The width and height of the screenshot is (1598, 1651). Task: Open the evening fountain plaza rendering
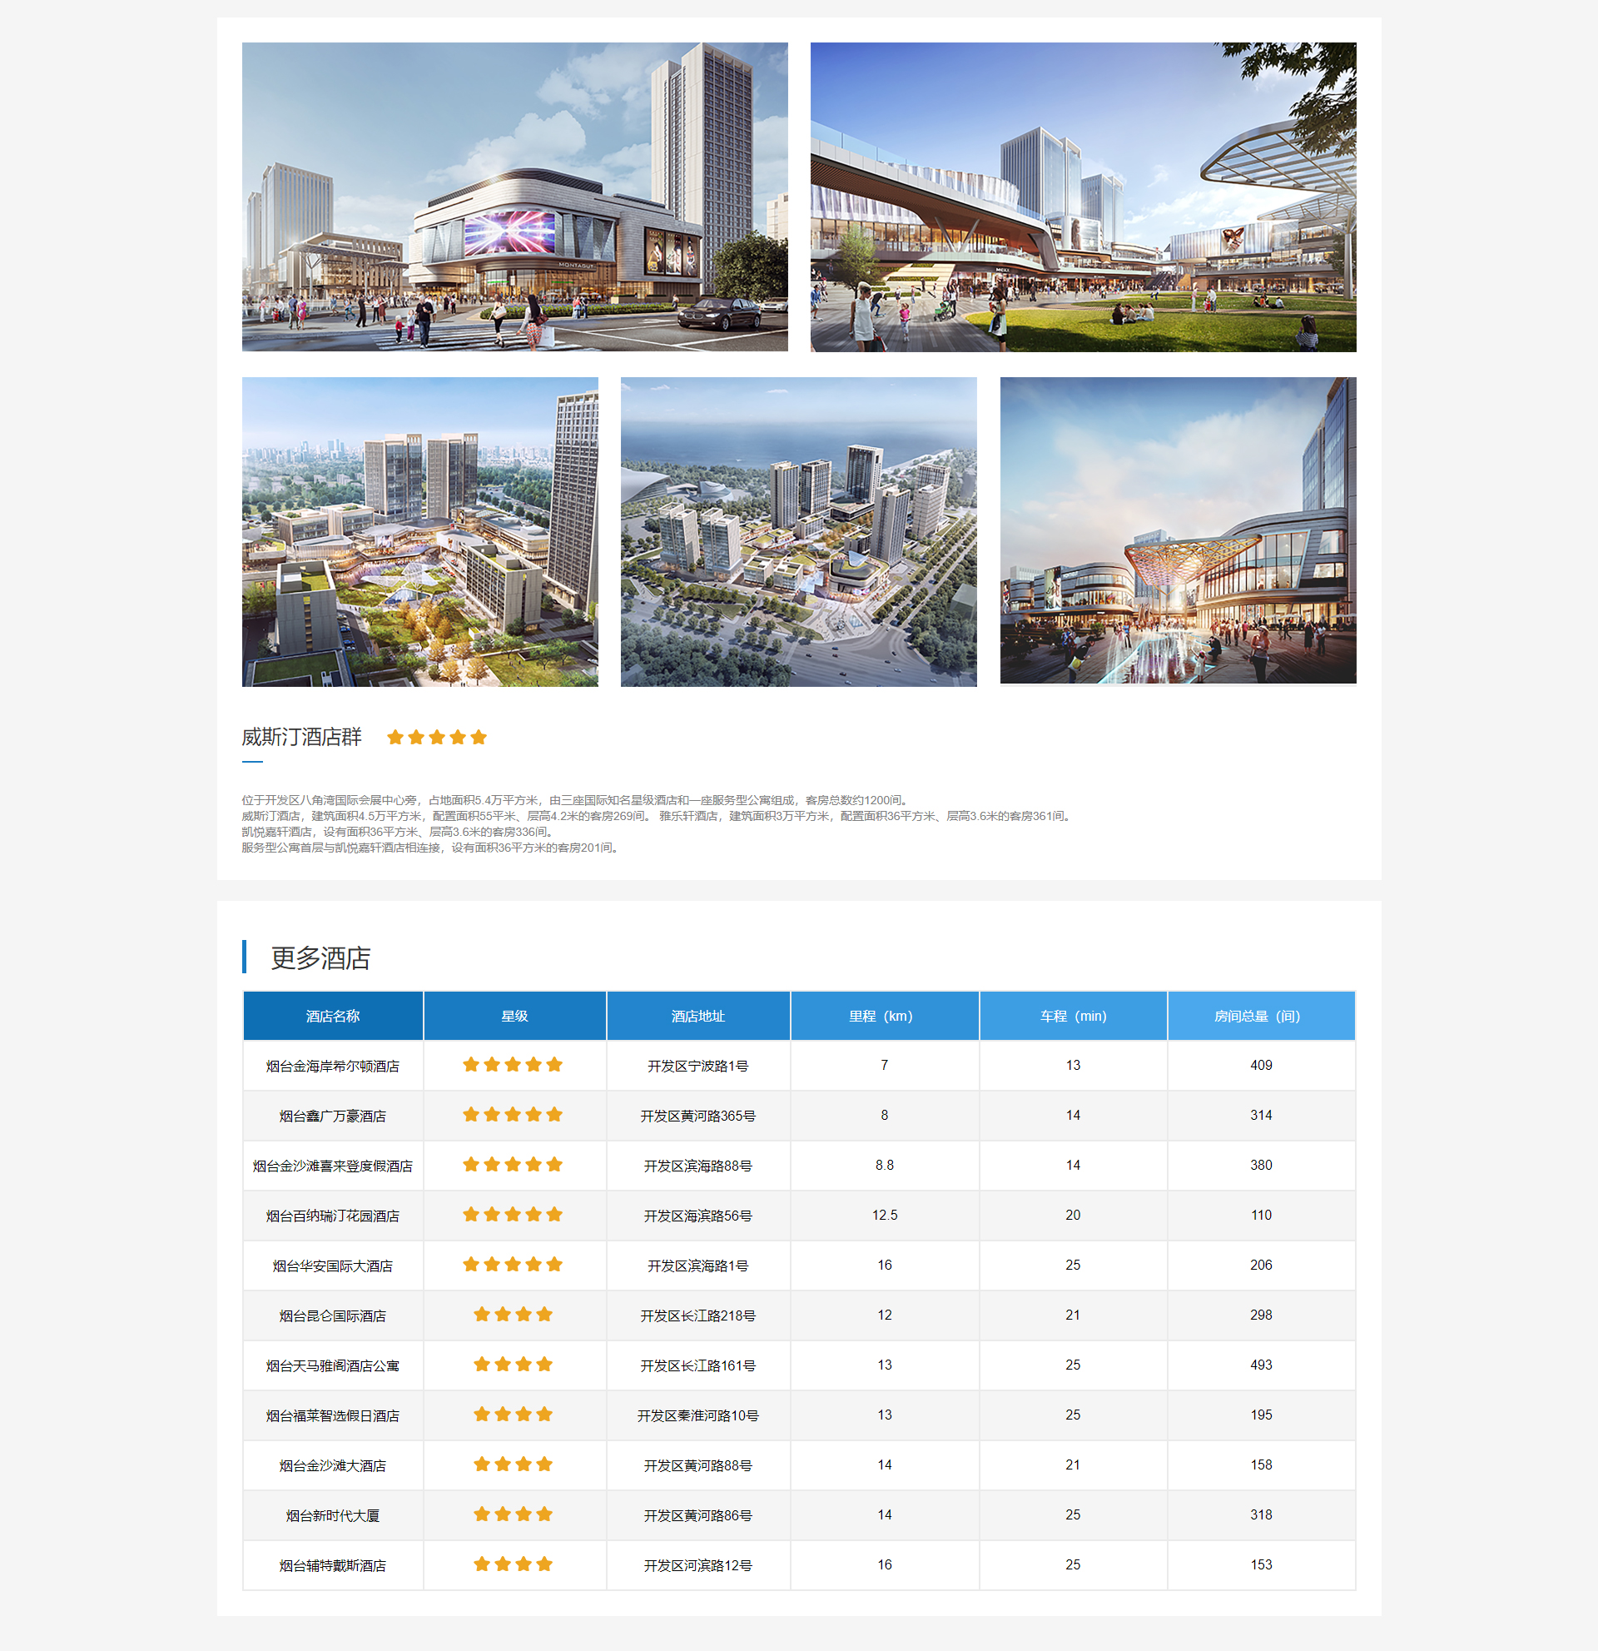point(1177,531)
